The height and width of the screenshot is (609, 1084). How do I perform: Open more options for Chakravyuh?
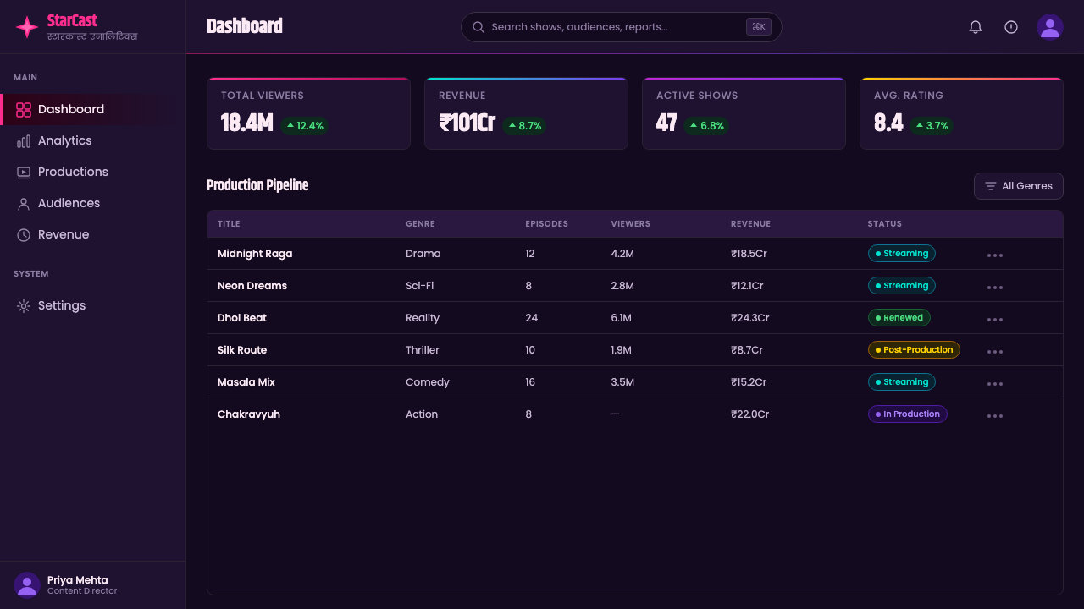(995, 416)
